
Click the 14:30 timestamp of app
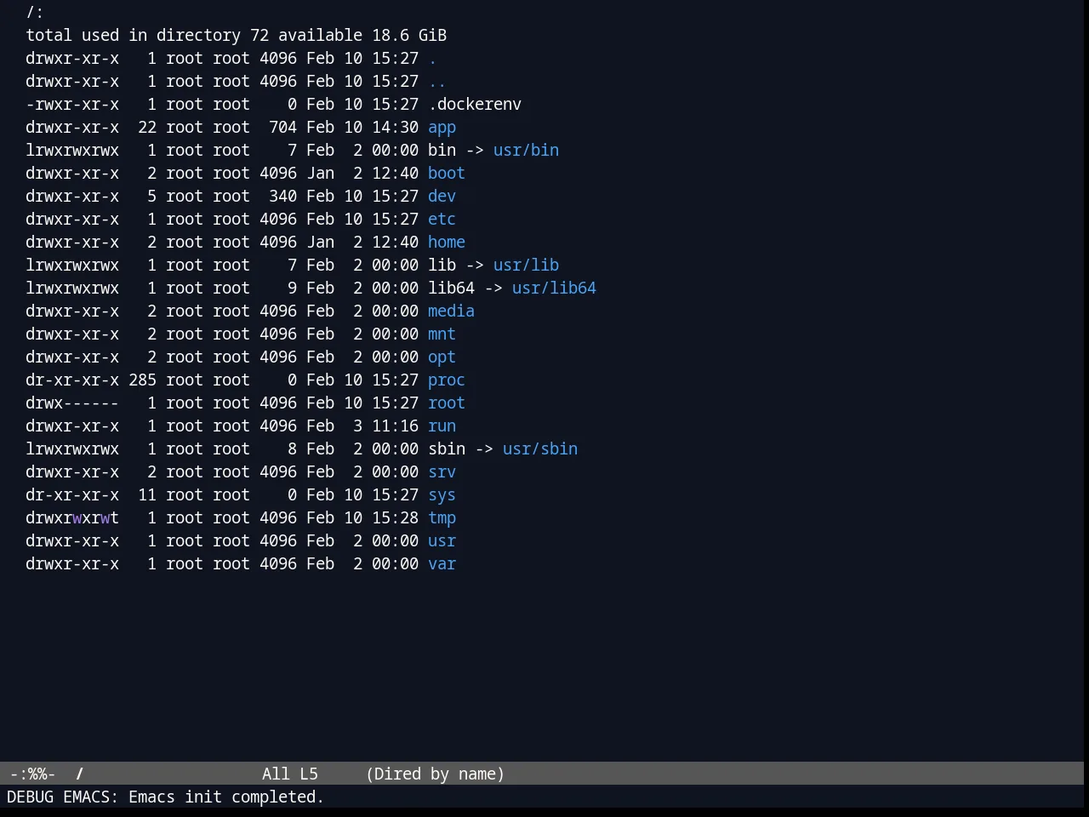coord(395,127)
